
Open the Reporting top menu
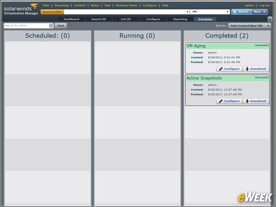[x=62, y=6]
